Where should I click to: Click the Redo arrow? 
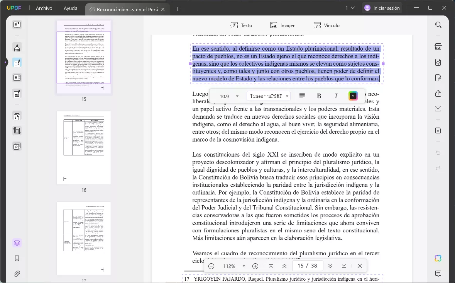[x=438, y=168]
